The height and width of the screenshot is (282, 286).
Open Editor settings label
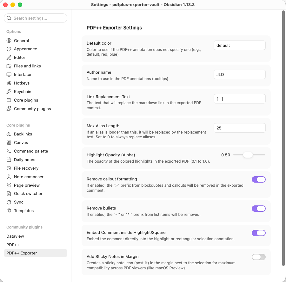[19, 58]
